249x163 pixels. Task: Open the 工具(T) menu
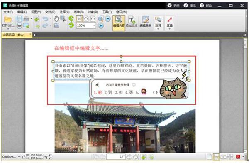(x=107, y=12)
